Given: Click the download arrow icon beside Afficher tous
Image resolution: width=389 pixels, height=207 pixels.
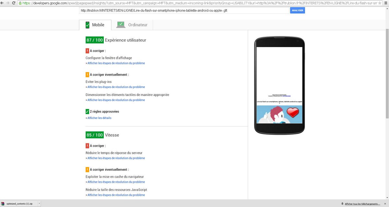Looking at the screenshot, I should coord(342,204).
